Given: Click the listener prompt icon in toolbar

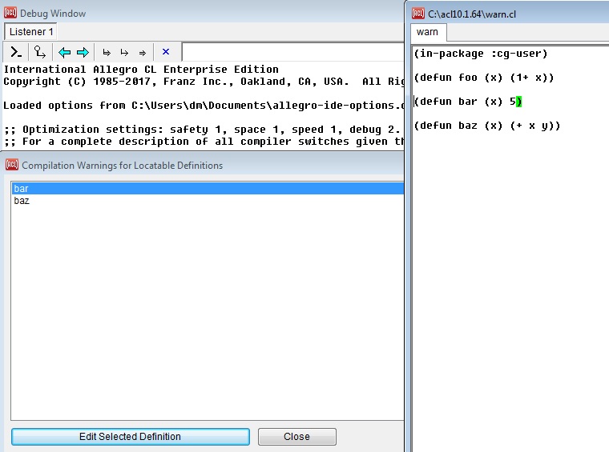Looking at the screenshot, I should (16, 53).
